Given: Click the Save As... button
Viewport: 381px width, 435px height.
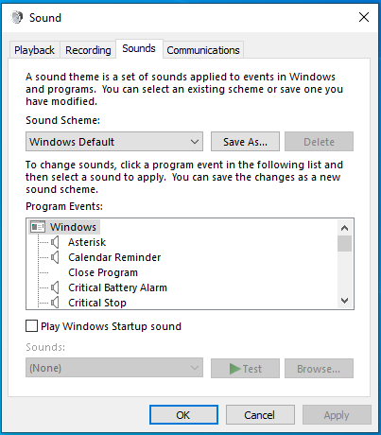Looking at the screenshot, I should pyautogui.click(x=245, y=142).
